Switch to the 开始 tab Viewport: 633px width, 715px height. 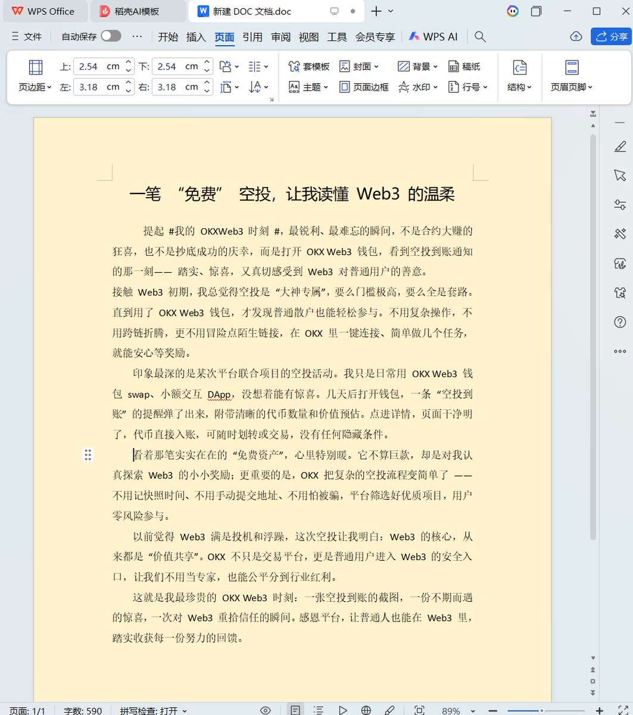pyautogui.click(x=168, y=36)
